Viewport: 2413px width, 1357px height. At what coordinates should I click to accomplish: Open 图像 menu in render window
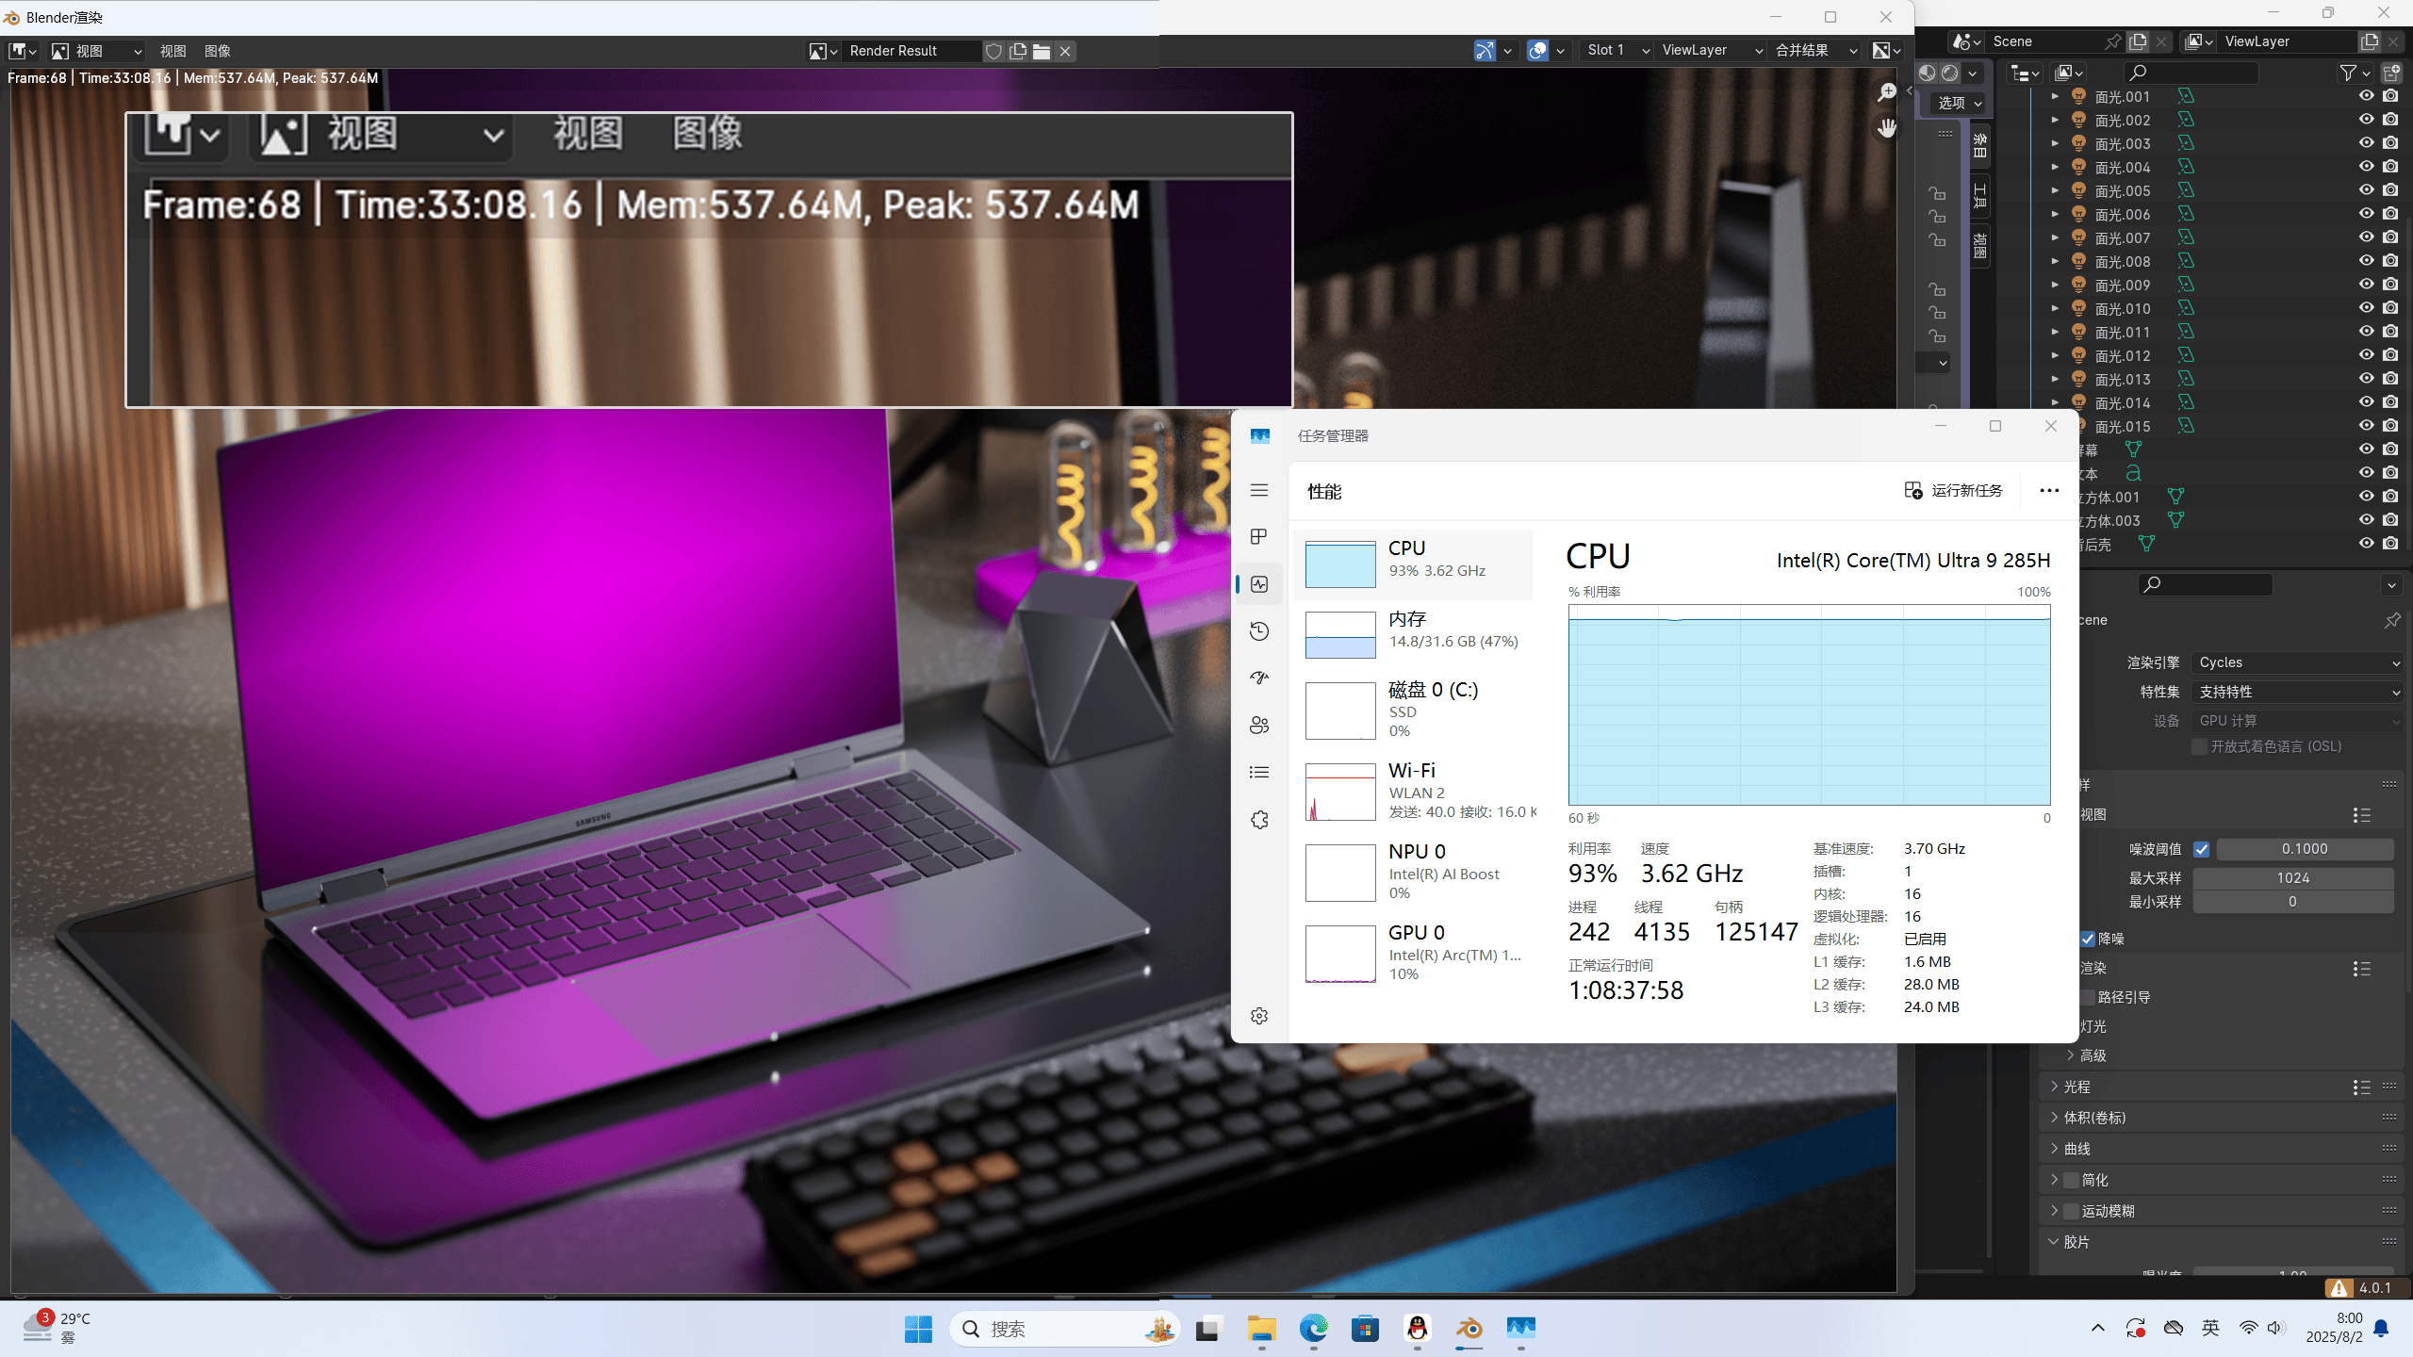point(218,51)
